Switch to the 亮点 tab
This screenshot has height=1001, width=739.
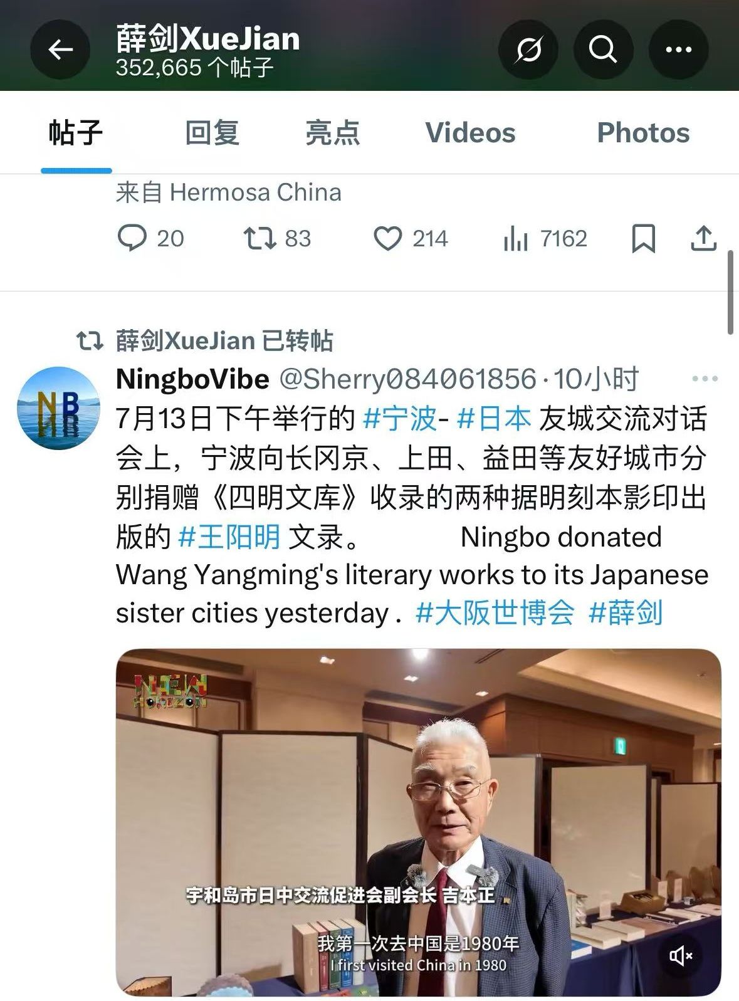(x=332, y=133)
